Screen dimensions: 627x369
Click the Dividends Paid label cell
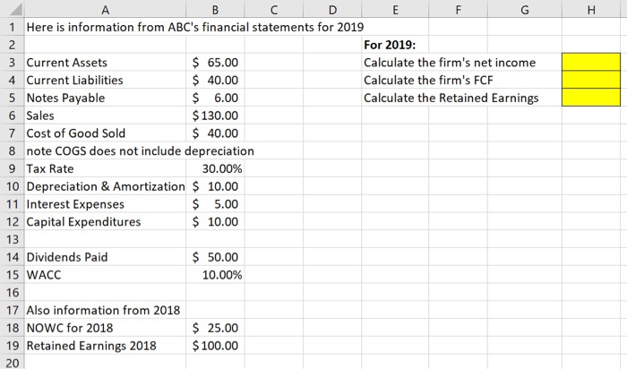click(x=105, y=257)
